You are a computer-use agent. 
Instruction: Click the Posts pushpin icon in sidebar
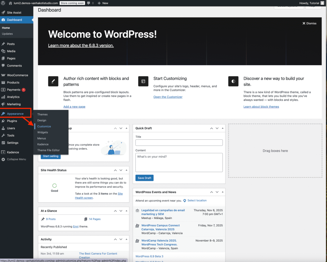click(x=3, y=44)
